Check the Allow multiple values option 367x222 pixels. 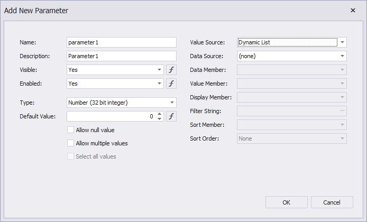pyautogui.click(x=71, y=143)
